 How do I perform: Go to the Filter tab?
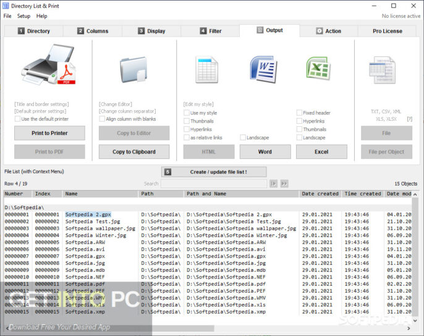pos(210,31)
